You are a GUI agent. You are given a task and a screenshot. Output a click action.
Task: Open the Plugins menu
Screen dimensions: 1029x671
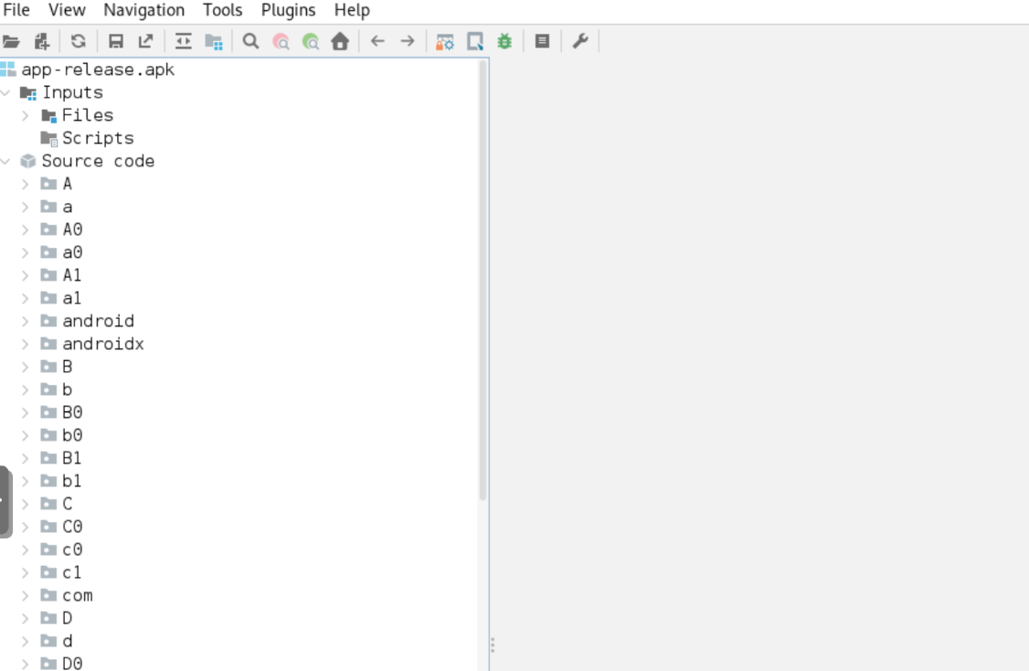(x=288, y=10)
